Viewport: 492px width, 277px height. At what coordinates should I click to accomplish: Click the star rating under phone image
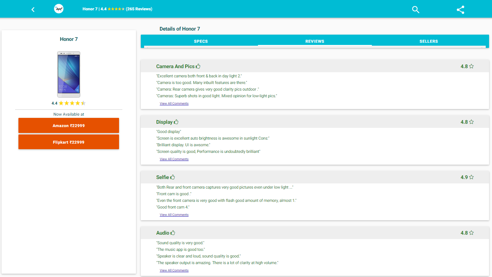[72, 103]
